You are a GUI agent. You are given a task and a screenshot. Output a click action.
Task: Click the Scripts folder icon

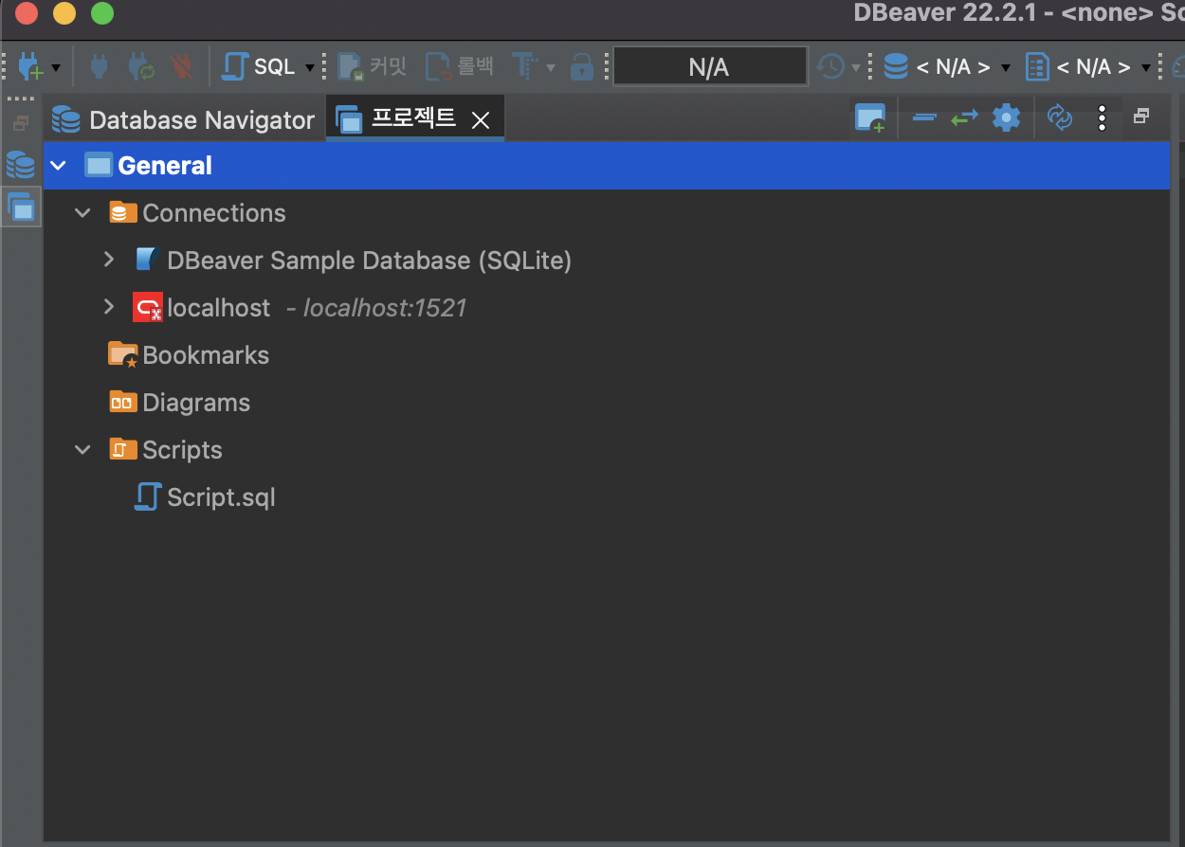point(123,449)
